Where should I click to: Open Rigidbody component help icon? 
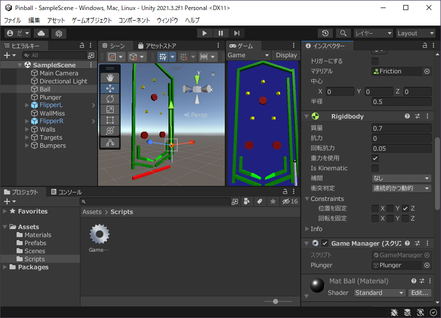coord(407,116)
